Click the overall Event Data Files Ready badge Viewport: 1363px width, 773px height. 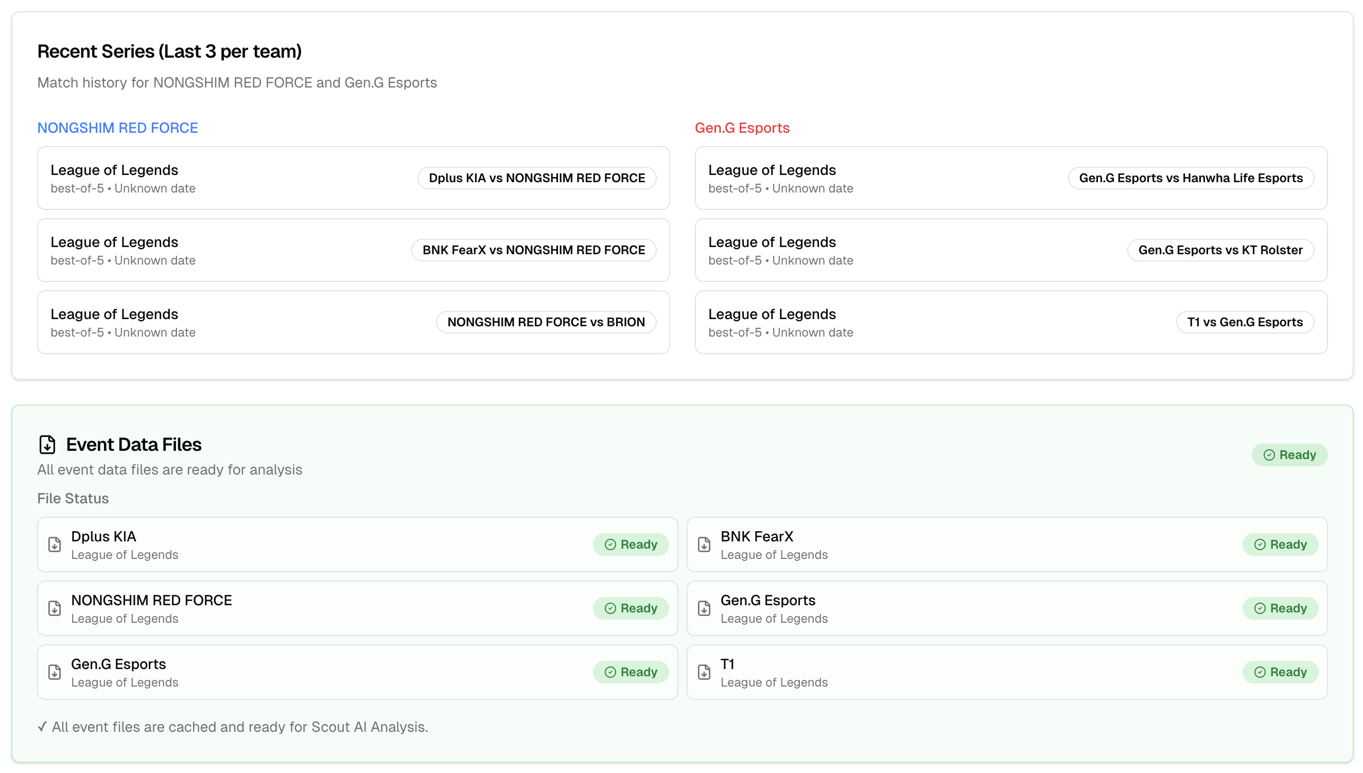tap(1290, 455)
